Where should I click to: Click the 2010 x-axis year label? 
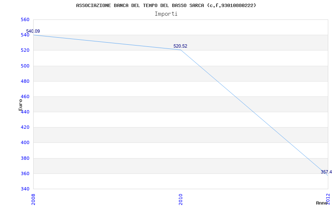pos(181,199)
